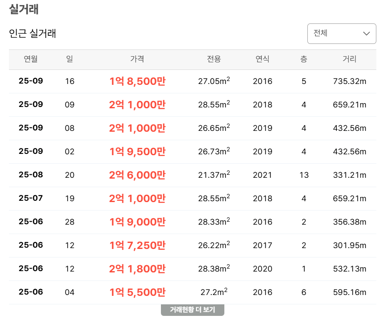The width and height of the screenshot is (384, 321).
Task: Click the 연식 column header
Action: pyautogui.click(x=262, y=59)
